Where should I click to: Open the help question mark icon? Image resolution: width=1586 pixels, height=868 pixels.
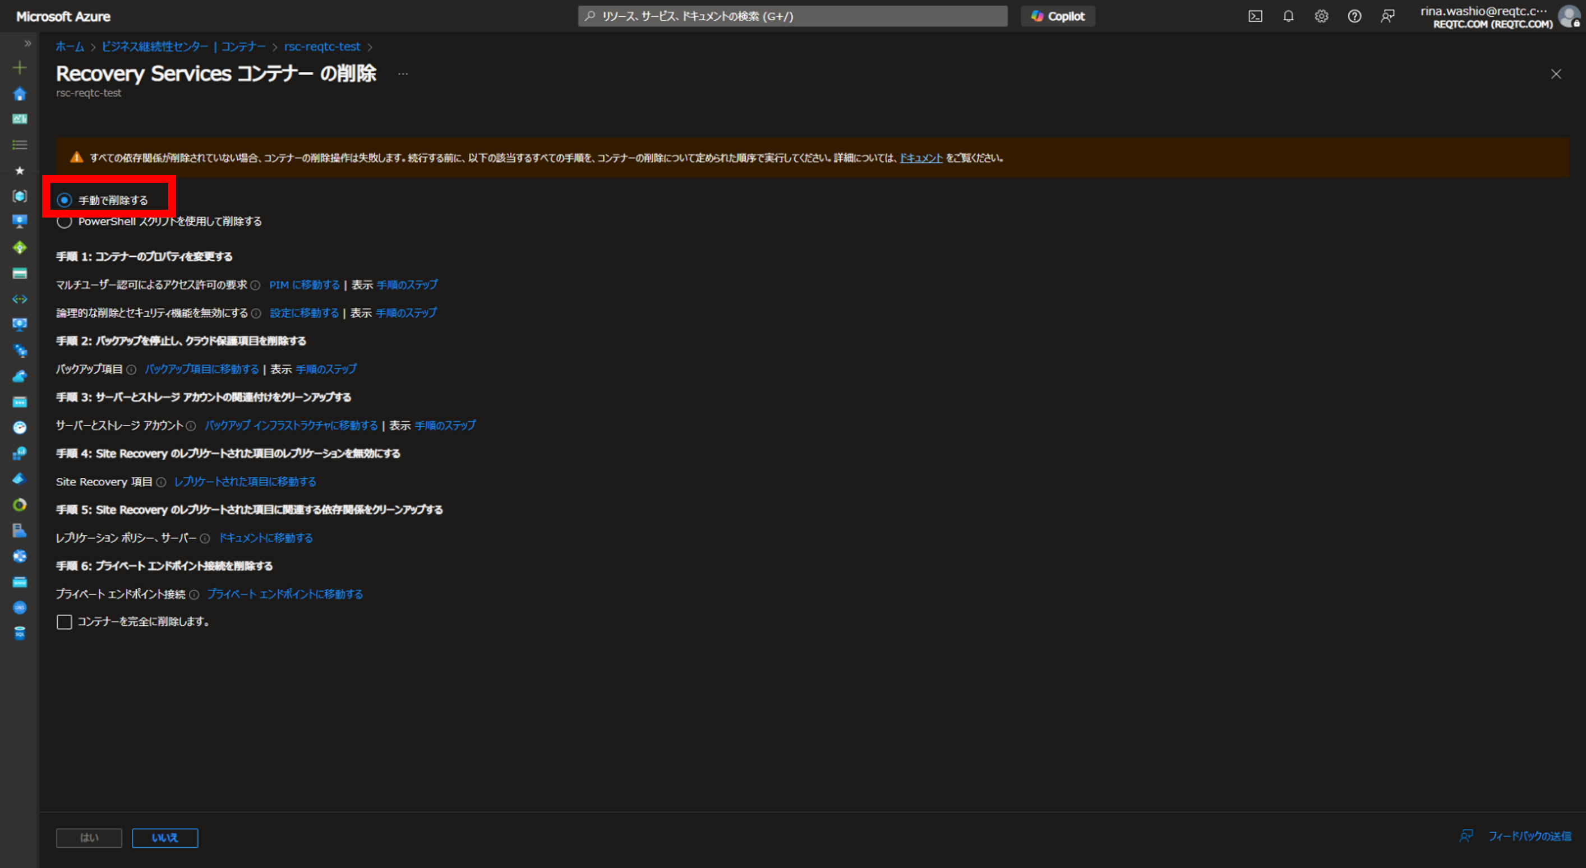tap(1354, 17)
